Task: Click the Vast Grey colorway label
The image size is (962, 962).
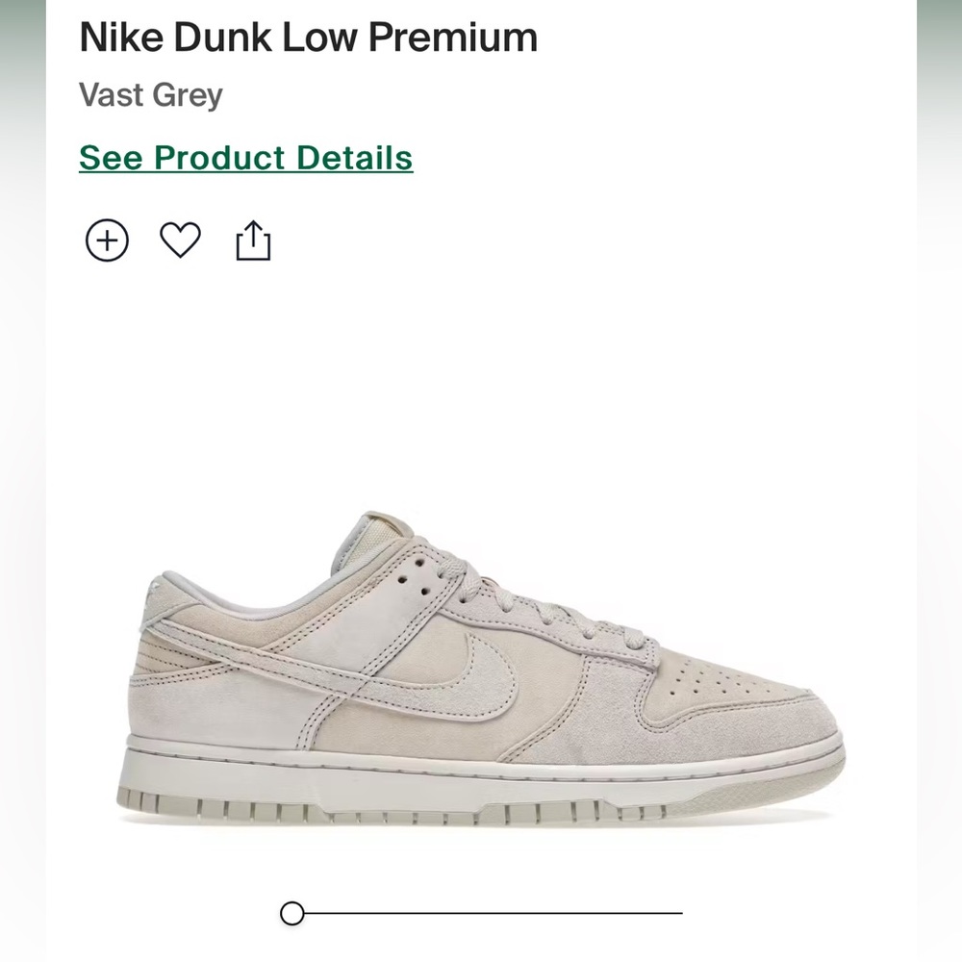Action: tap(150, 94)
